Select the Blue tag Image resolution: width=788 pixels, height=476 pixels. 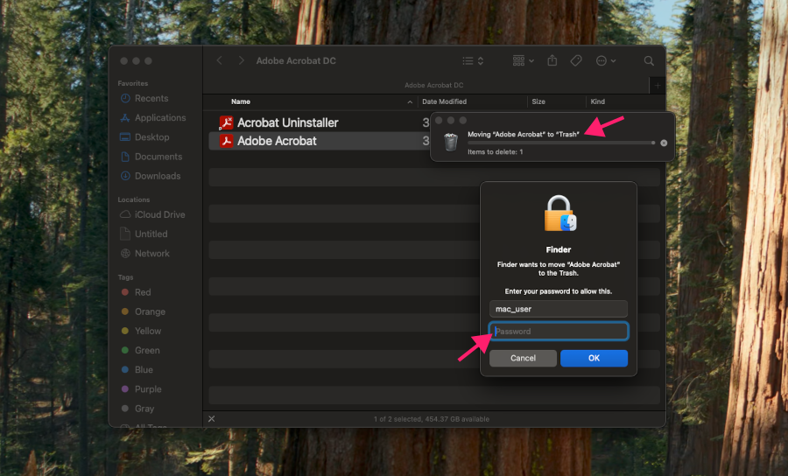coord(144,369)
